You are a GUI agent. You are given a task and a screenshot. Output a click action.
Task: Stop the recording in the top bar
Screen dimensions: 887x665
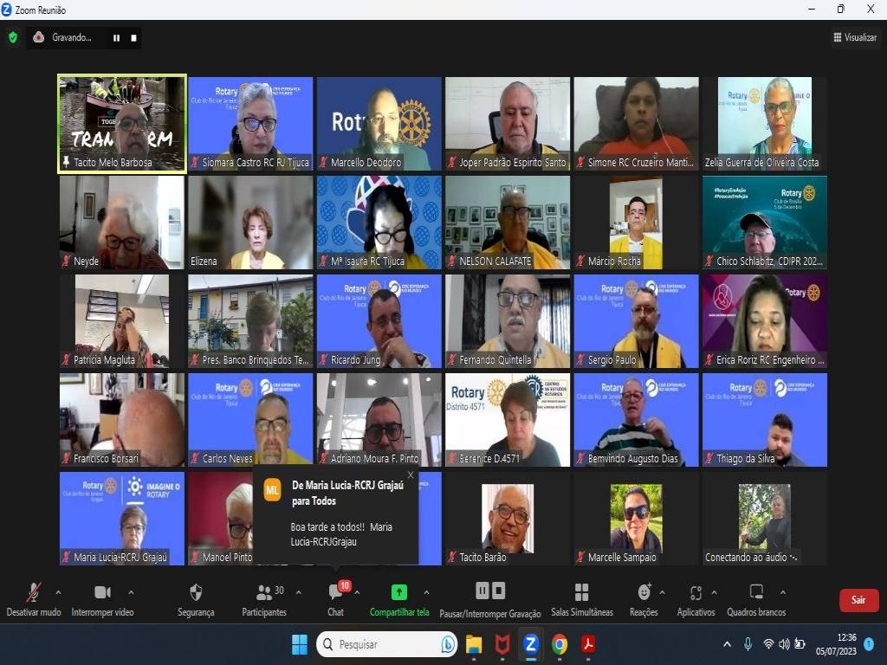pyautogui.click(x=133, y=38)
